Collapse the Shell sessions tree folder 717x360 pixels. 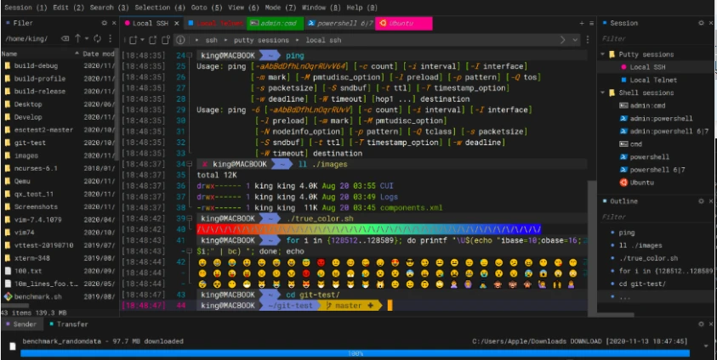point(603,93)
